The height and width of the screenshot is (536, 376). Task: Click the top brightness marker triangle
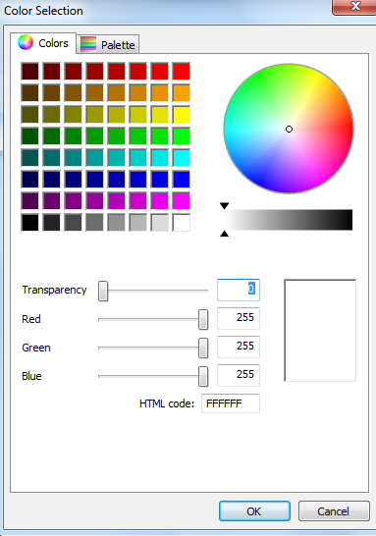click(224, 206)
